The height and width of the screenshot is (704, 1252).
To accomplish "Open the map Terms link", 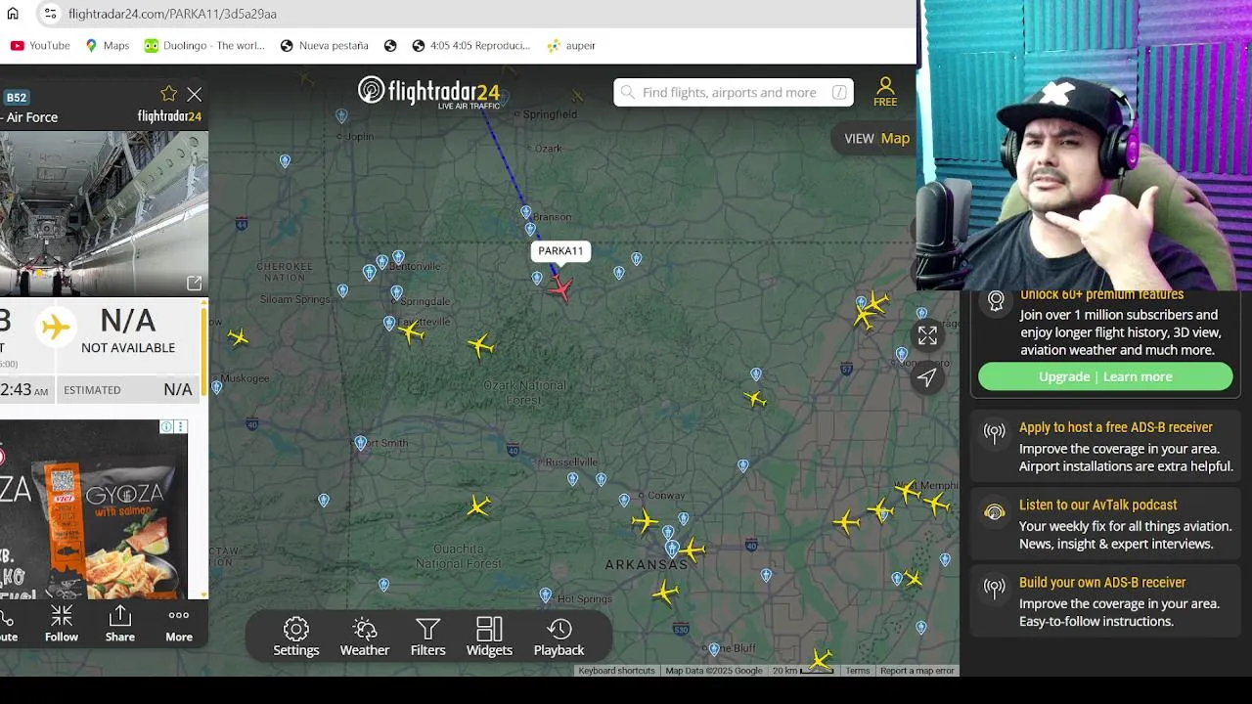I will tap(858, 671).
